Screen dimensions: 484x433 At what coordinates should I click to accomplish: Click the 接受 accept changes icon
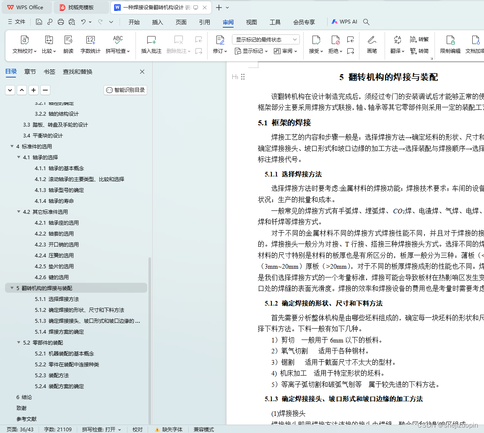point(316,40)
